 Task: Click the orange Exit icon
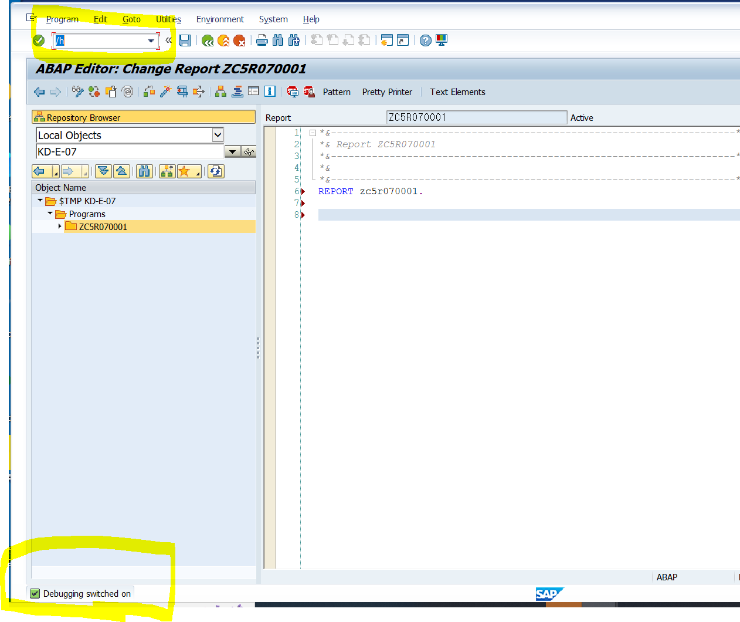(x=223, y=40)
